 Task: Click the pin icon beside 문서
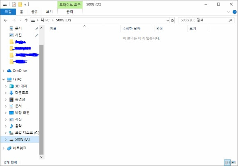[37, 29]
